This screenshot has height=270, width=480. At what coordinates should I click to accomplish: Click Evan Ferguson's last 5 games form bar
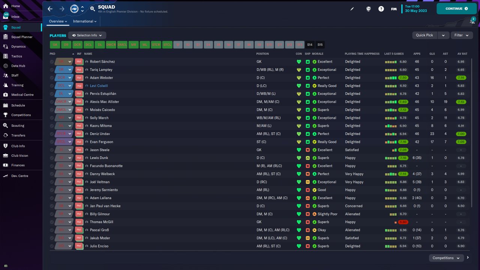point(391,142)
